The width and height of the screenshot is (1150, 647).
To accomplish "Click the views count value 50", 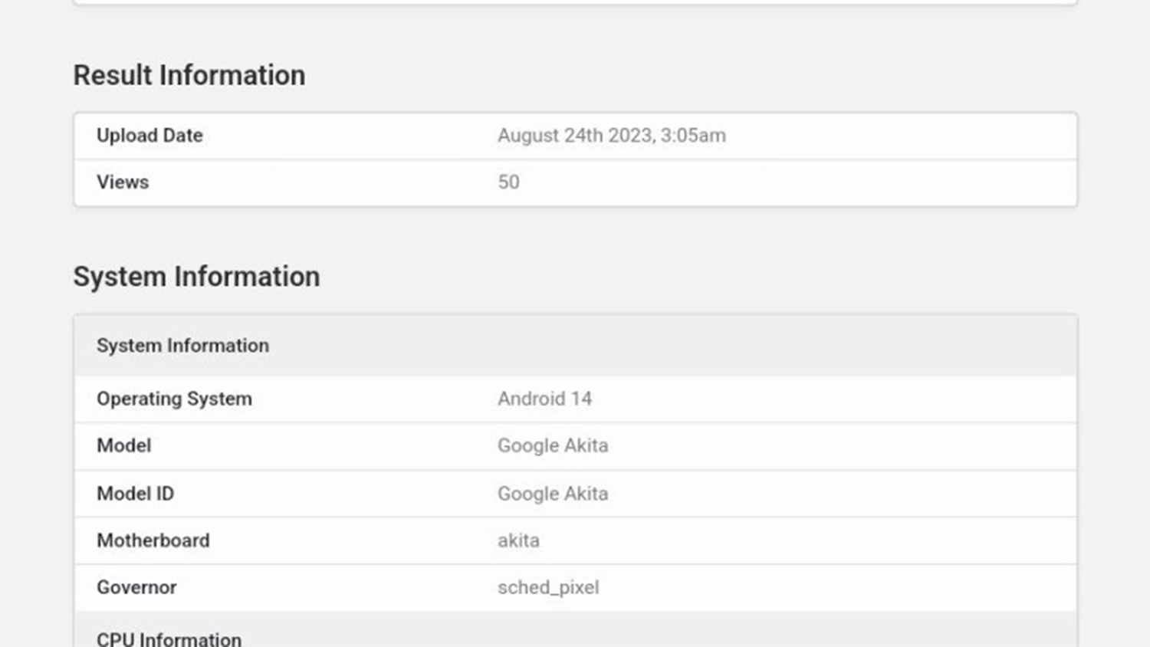I will (508, 182).
